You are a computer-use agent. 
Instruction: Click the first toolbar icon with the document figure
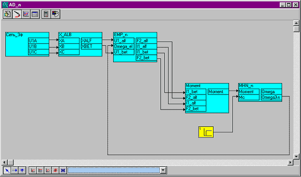(x=7, y=14)
